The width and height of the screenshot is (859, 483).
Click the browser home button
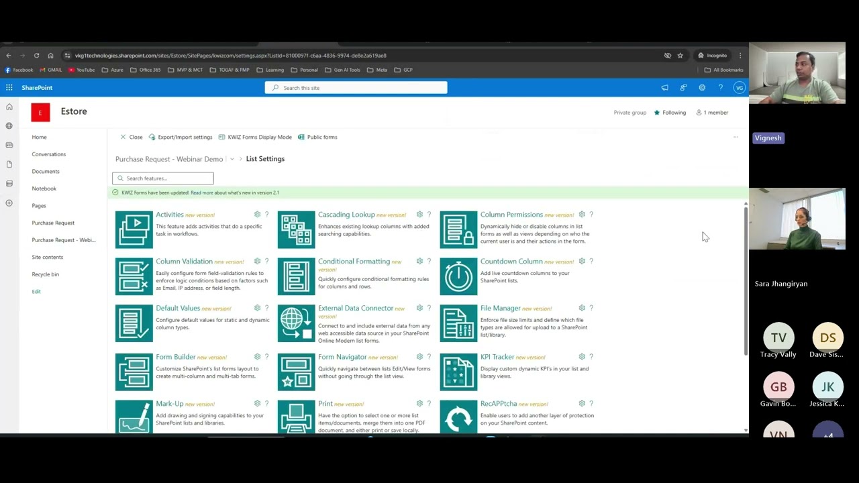[50, 56]
